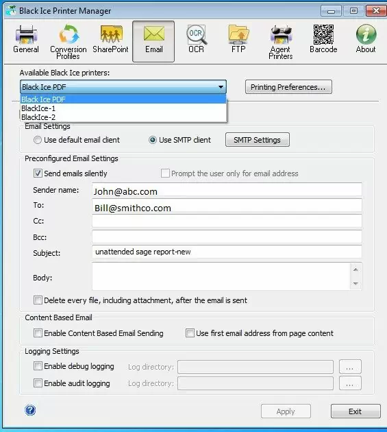This screenshot has height=432, width=387.
Task: Select the Agent Printers icon
Action: (x=281, y=35)
